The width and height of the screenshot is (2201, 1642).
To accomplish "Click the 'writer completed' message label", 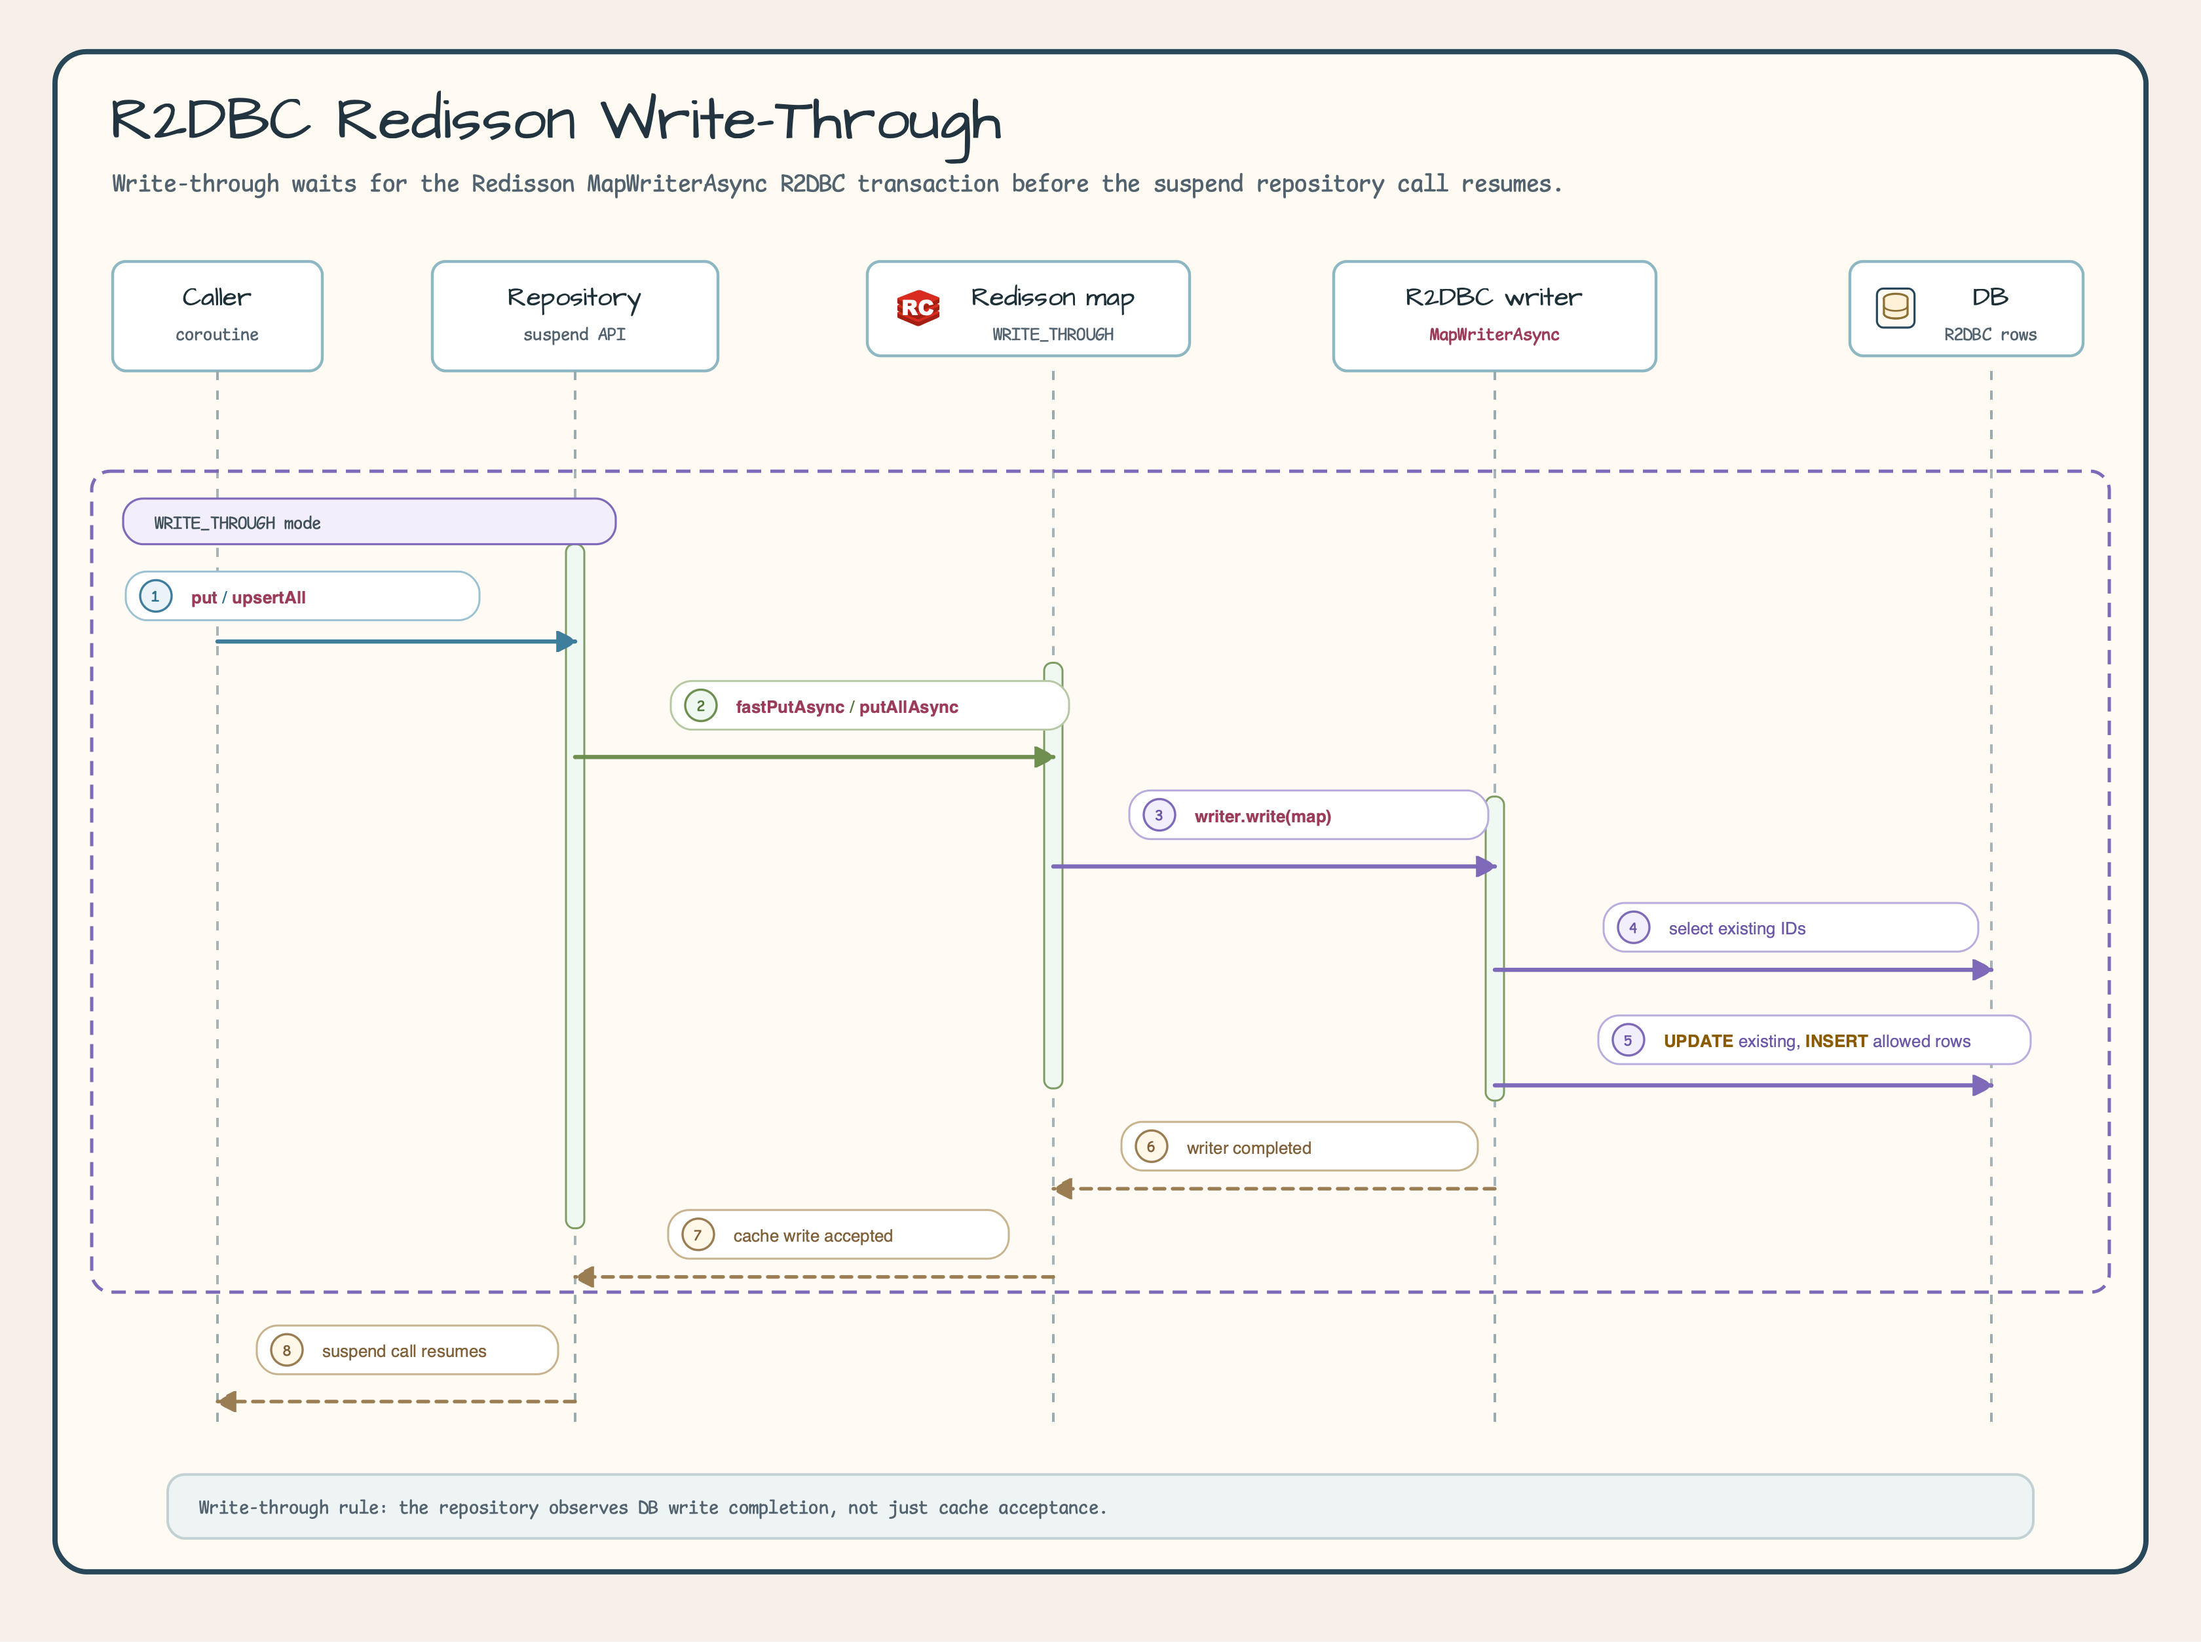I will point(1300,1146).
